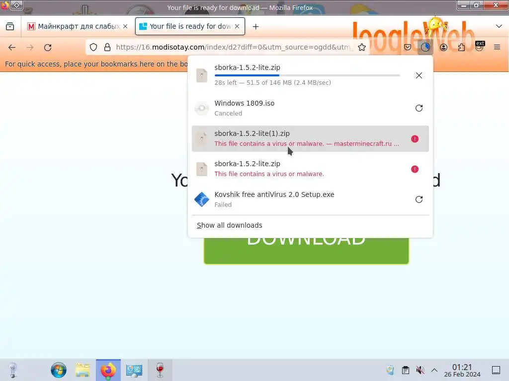This screenshot has height=381, width=509.
Task: Unmute the volume in system tray
Action: pyautogui.click(x=421, y=370)
